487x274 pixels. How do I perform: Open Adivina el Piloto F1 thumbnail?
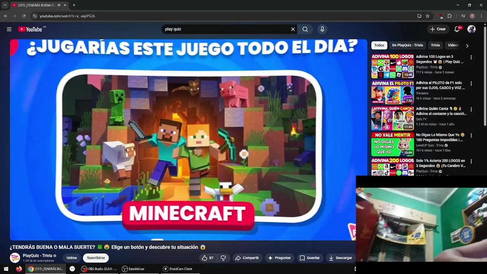(393, 92)
